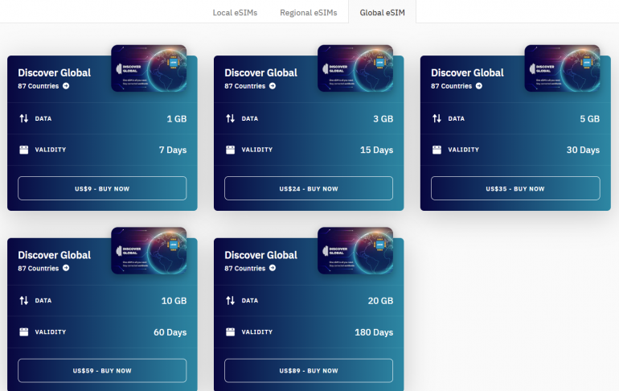The width and height of the screenshot is (619, 391).
Task: Switch to the Local eSIMs tab
Action: [235, 13]
